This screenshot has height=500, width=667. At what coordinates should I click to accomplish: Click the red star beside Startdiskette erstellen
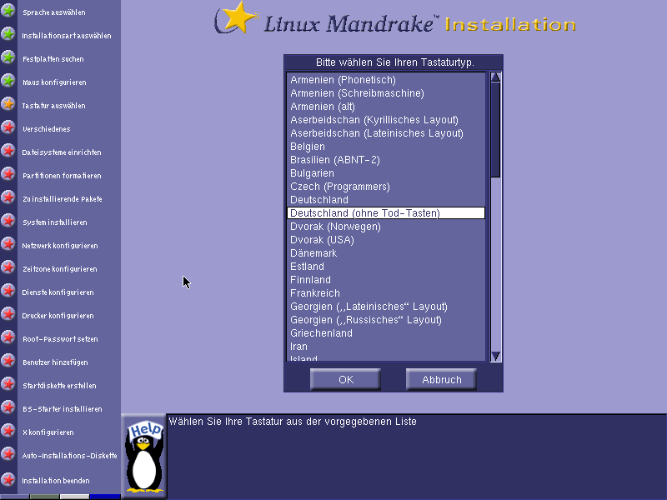pyautogui.click(x=8, y=385)
